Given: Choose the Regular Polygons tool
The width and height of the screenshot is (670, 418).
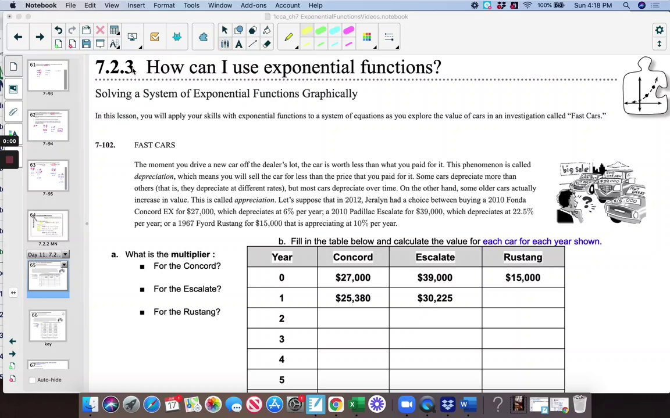Looking at the screenshot, I should [253, 30].
